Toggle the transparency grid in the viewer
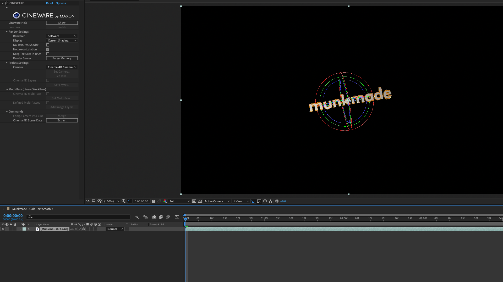Screen dimensions: 503x282 pyautogui.click(x=200, y=201)
